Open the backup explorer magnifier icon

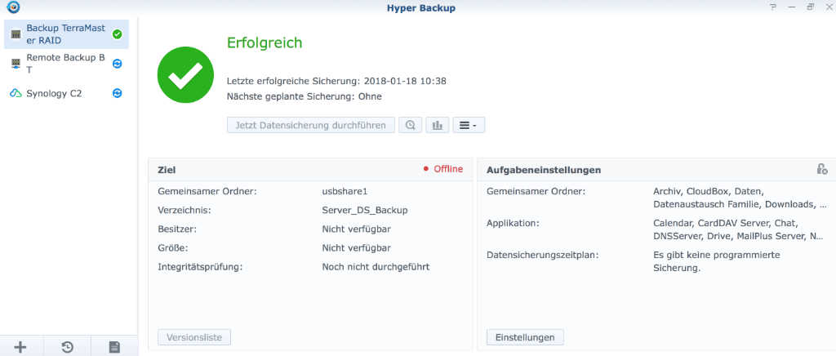point(410,125)
